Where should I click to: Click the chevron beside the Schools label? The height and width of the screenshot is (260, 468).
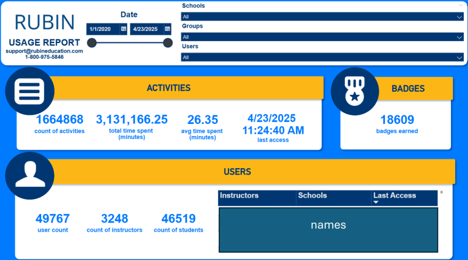click(x=460, y=5)
